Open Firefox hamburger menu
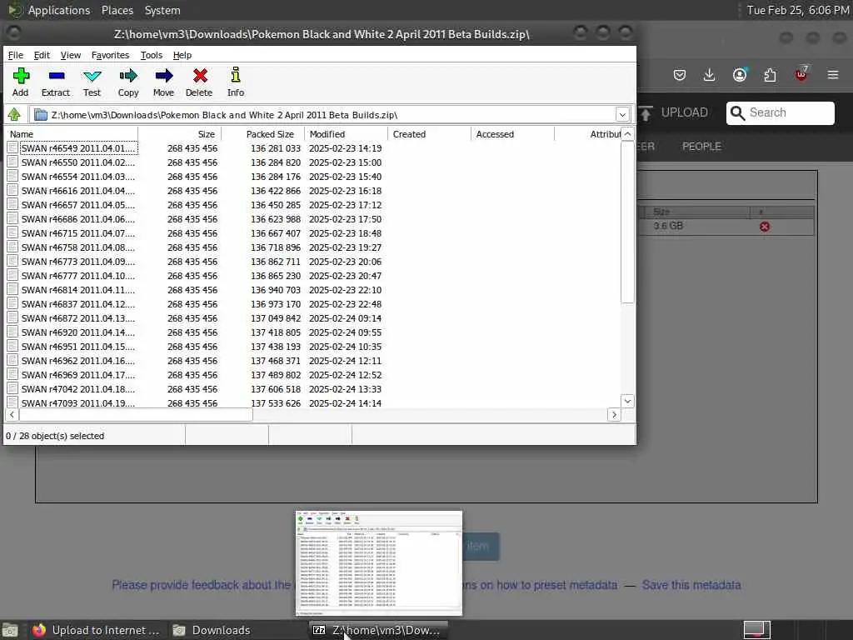The height and width of the screenshot is (640, 853). coord(833,74)
